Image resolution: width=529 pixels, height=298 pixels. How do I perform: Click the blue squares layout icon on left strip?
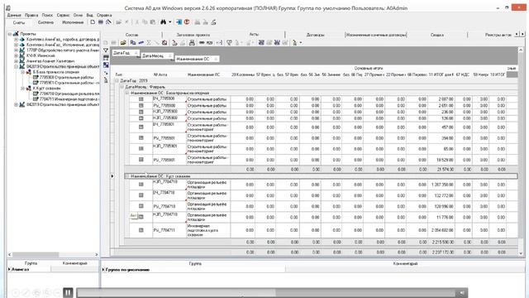106,65
